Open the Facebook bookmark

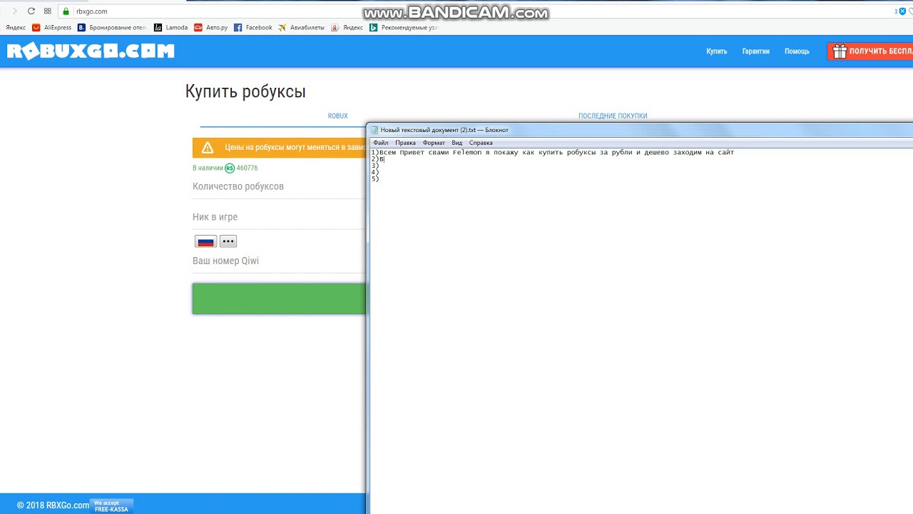253,28
